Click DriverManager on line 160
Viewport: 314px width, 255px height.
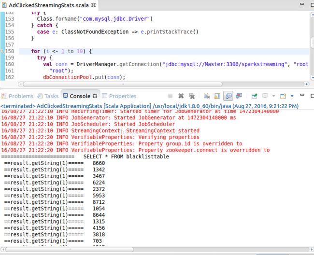96,64
